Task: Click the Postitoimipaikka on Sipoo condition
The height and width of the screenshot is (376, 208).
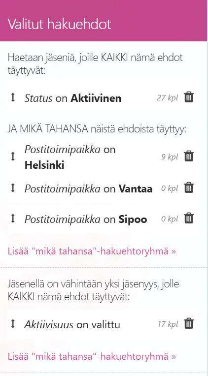Action: 86,219
